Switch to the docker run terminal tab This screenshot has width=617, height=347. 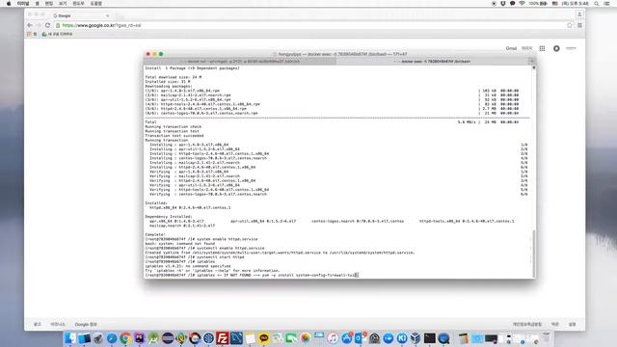(240, 62)
